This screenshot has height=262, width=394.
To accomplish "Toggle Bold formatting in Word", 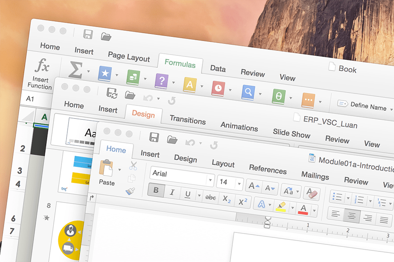I will [x=156, y=190].
